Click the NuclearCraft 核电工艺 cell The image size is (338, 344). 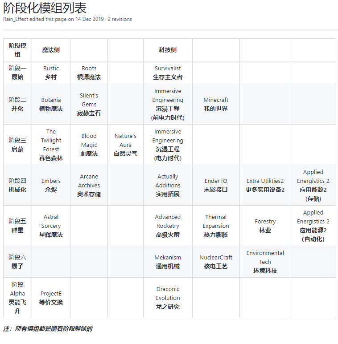pos(216,262)
